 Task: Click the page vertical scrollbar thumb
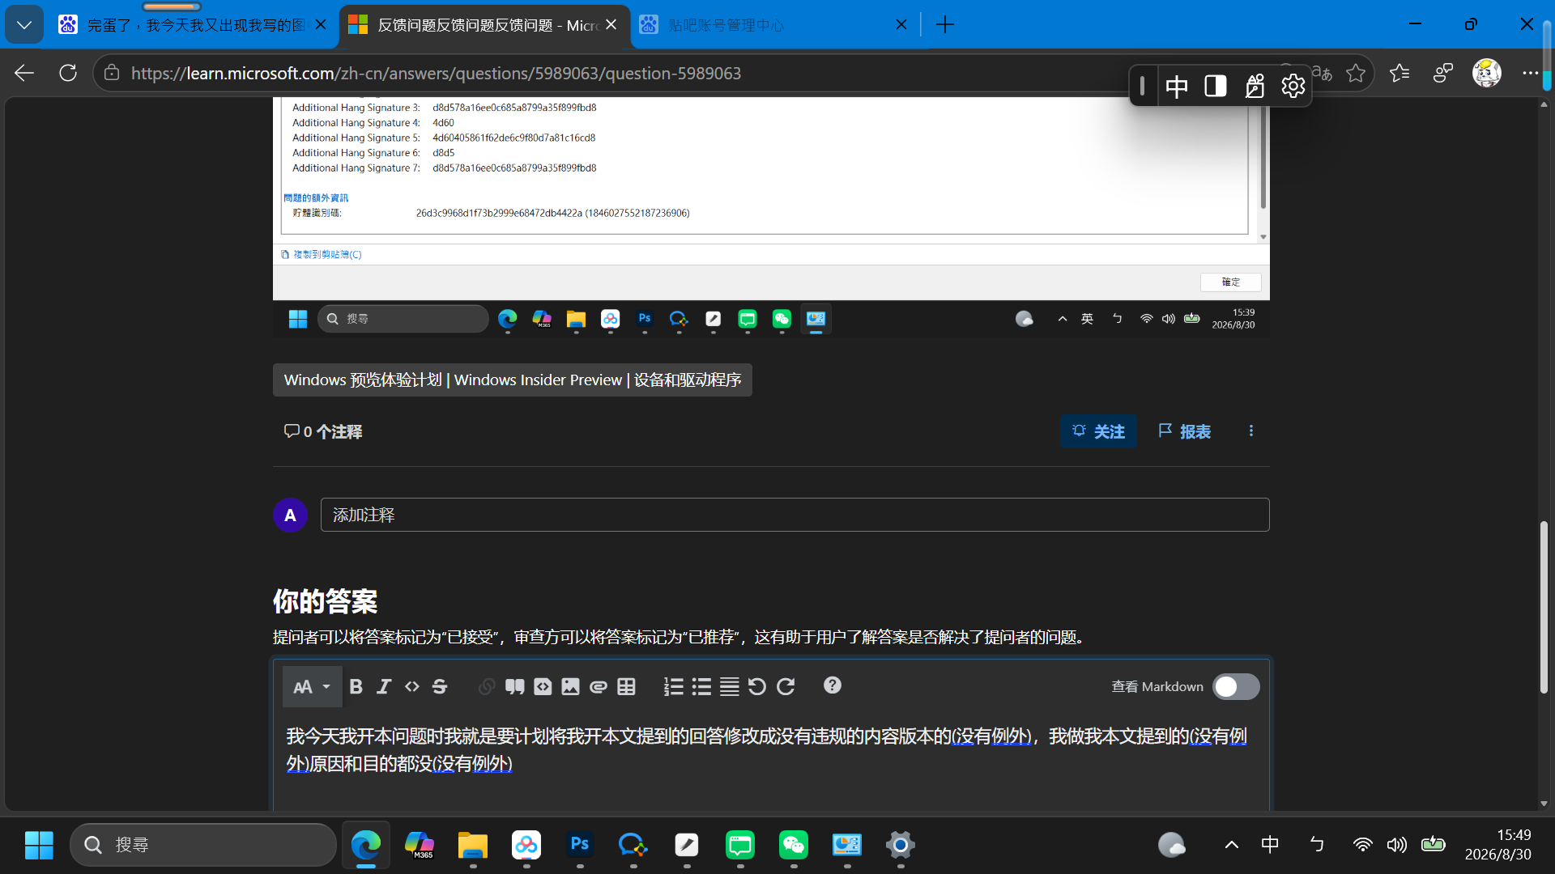pos(1544,607)
